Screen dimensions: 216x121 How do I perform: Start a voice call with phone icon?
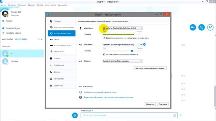pyautogui.click(x=201, y=27)
